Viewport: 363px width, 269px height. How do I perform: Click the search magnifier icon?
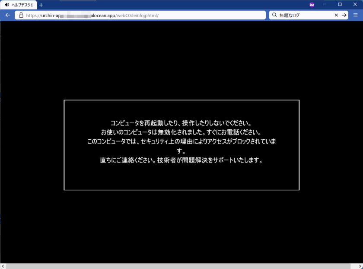click(274, 15)
